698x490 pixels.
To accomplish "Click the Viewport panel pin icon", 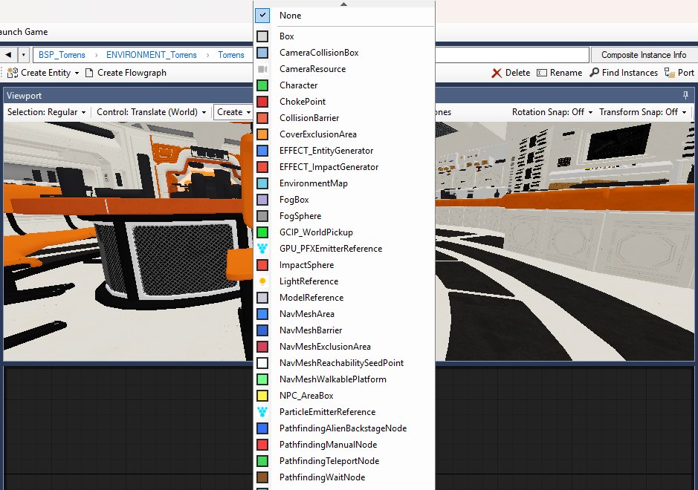I will pos(685,95).
